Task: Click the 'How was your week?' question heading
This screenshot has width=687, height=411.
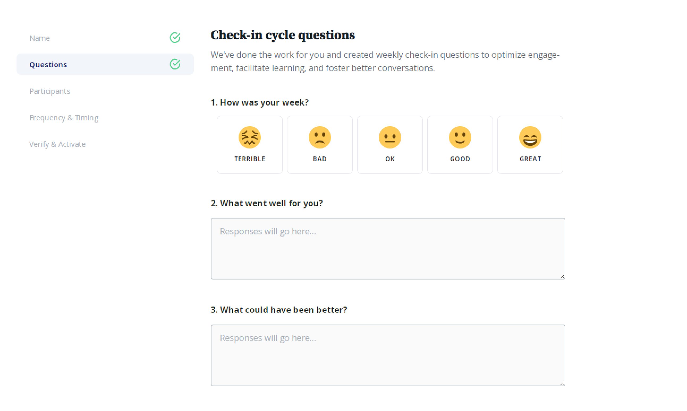Action: coord(260,102)
